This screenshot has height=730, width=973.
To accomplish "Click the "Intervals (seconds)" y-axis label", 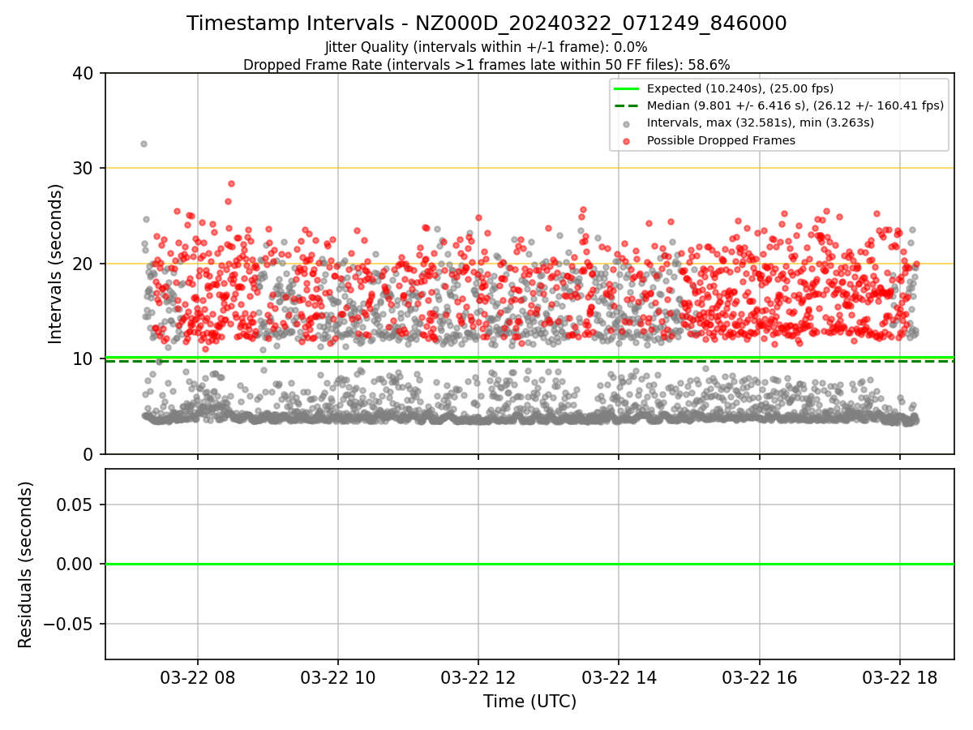I will click(56, 264).
